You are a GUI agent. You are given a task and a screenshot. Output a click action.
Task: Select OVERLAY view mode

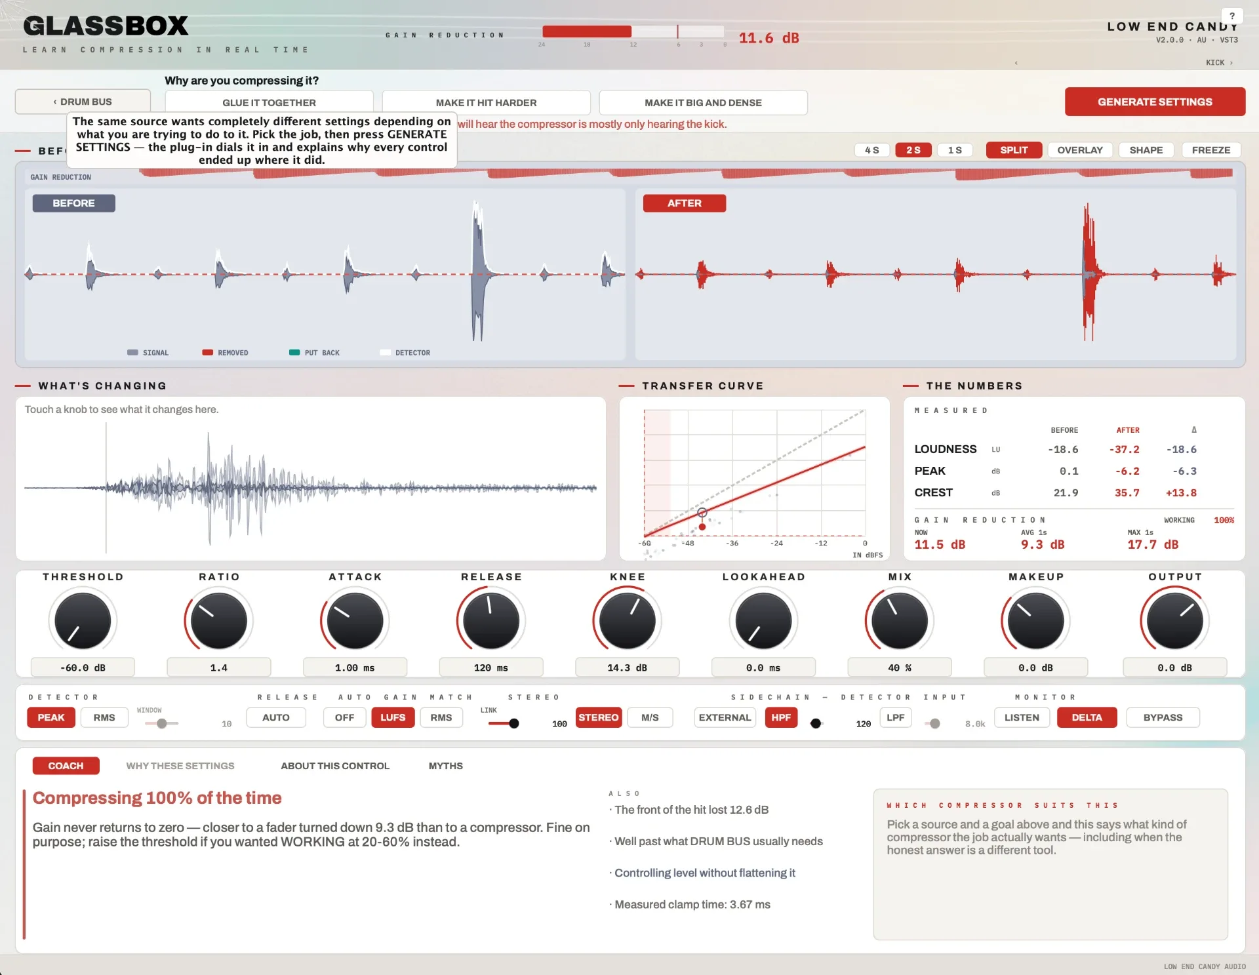1080,150
